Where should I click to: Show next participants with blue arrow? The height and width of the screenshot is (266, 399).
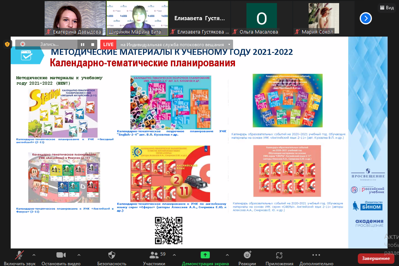tap(366, 18)
